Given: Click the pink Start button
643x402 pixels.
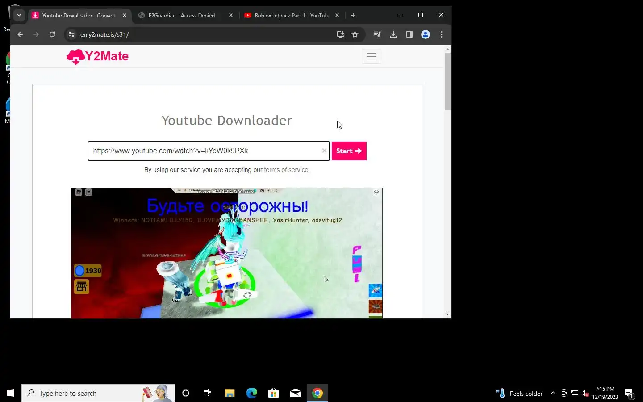Looking at the screenshot, I should click(349, 151).
